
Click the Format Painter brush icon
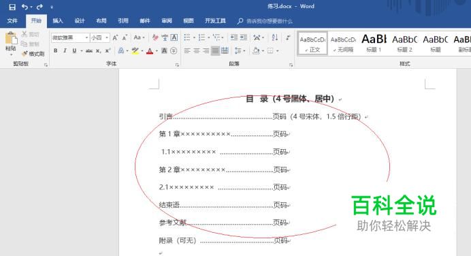tap(25, 54)
